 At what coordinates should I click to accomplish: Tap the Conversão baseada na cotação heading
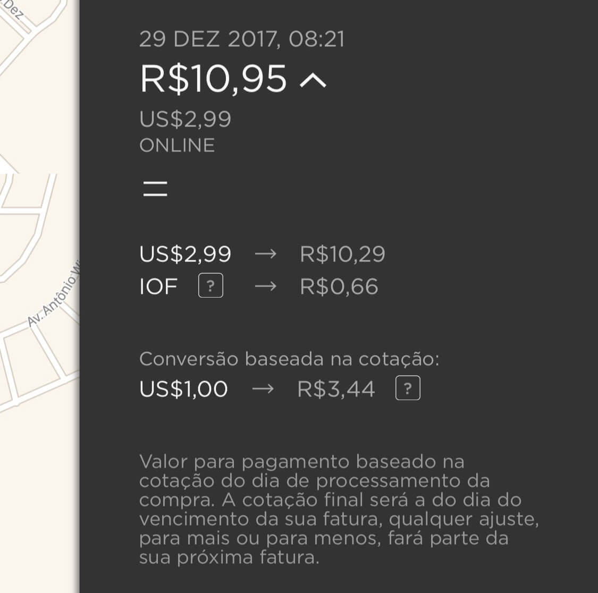[289, 359]
